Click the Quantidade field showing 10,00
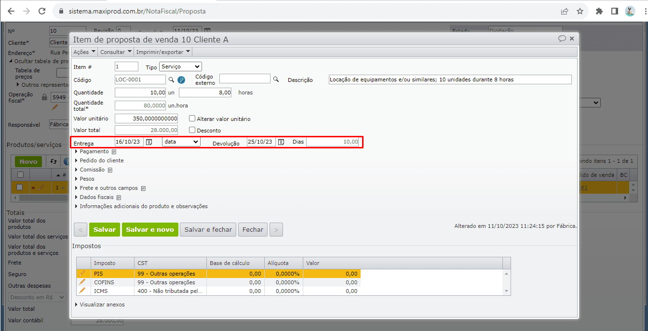The image size is (648, 331). 140,93
